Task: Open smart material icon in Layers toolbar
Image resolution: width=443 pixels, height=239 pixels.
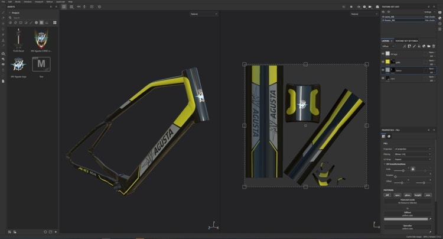Action: 424,46
